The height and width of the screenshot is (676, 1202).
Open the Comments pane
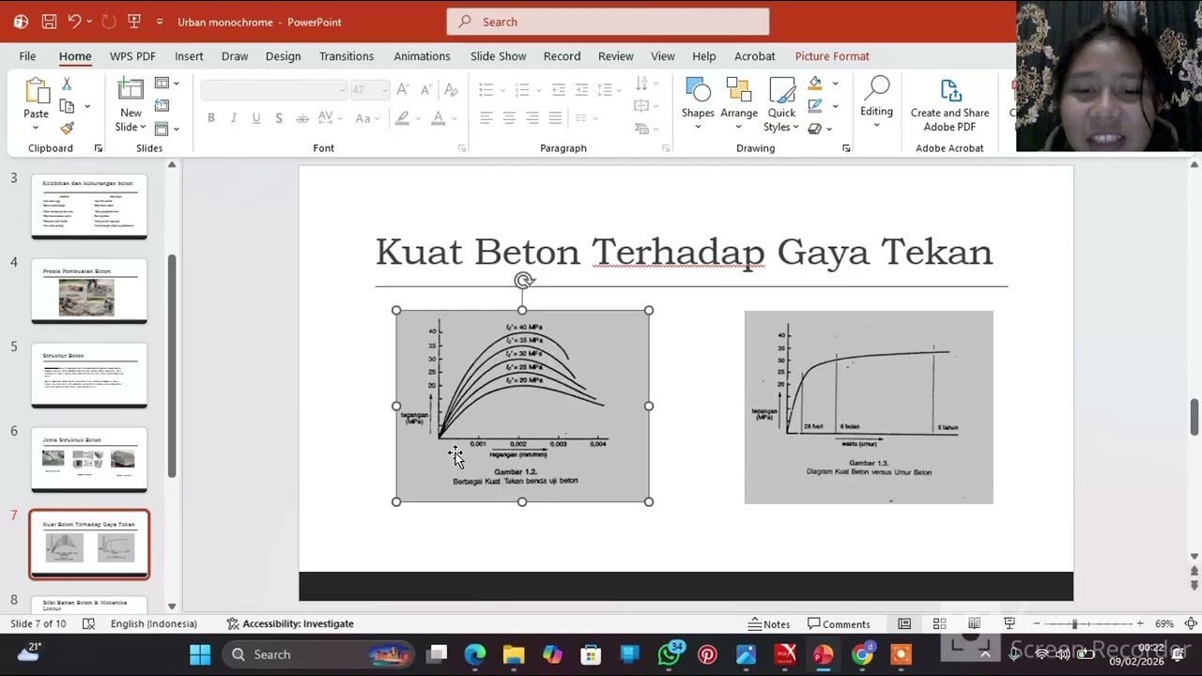click(x=839, y=623)
